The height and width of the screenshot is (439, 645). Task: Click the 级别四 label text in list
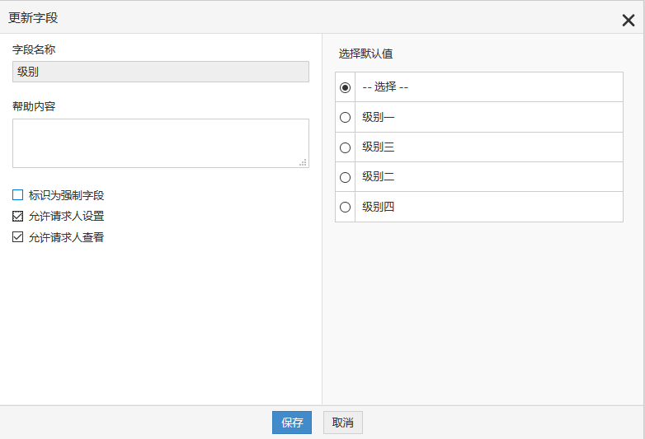(x=379, y=207)
